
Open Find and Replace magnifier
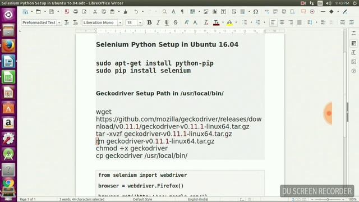(x=164, y=12)
